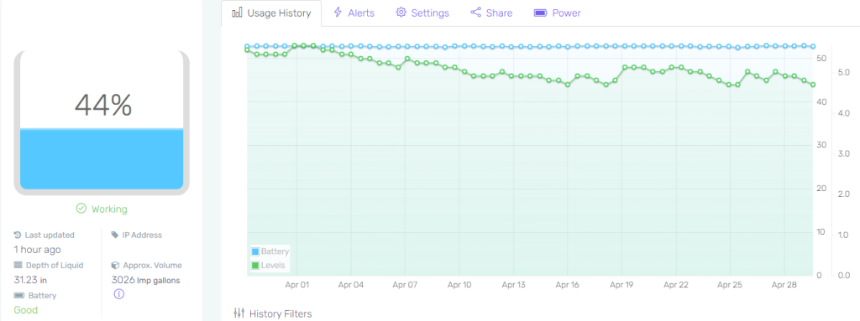Viewport: 860px width, 321px height.
Task: Click the History Filters sliders icon
Action: coord(239,313)
